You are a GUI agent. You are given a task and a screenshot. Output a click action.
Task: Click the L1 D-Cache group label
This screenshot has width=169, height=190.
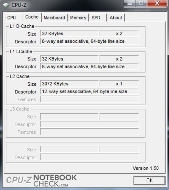[22, 26]
